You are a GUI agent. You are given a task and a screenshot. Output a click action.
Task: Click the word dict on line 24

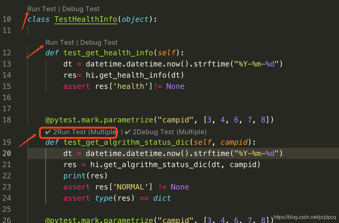(162, 198)
